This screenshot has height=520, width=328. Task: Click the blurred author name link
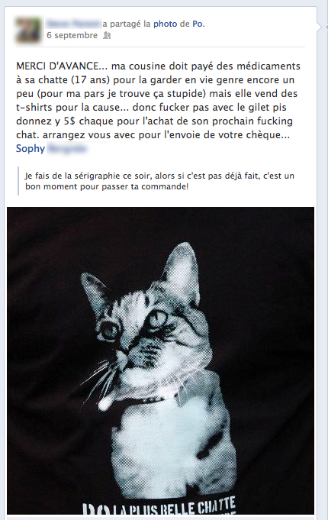point(73,24)
